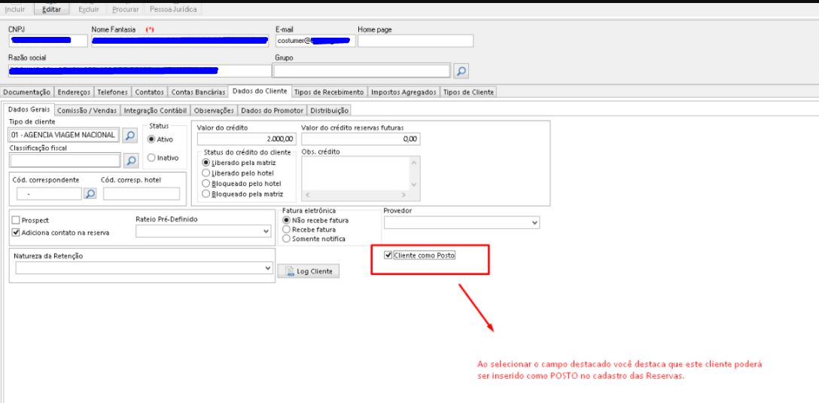This screenshot has width=819, height=403.
Task: Open the Integração Contábil subtab
Action: (x=155, y=110)
